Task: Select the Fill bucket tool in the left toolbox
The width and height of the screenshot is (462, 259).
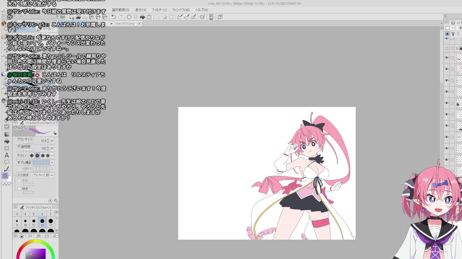Action: click(6, 141)
